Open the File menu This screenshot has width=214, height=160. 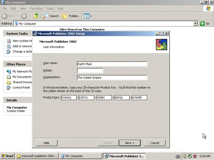(5, 9)
